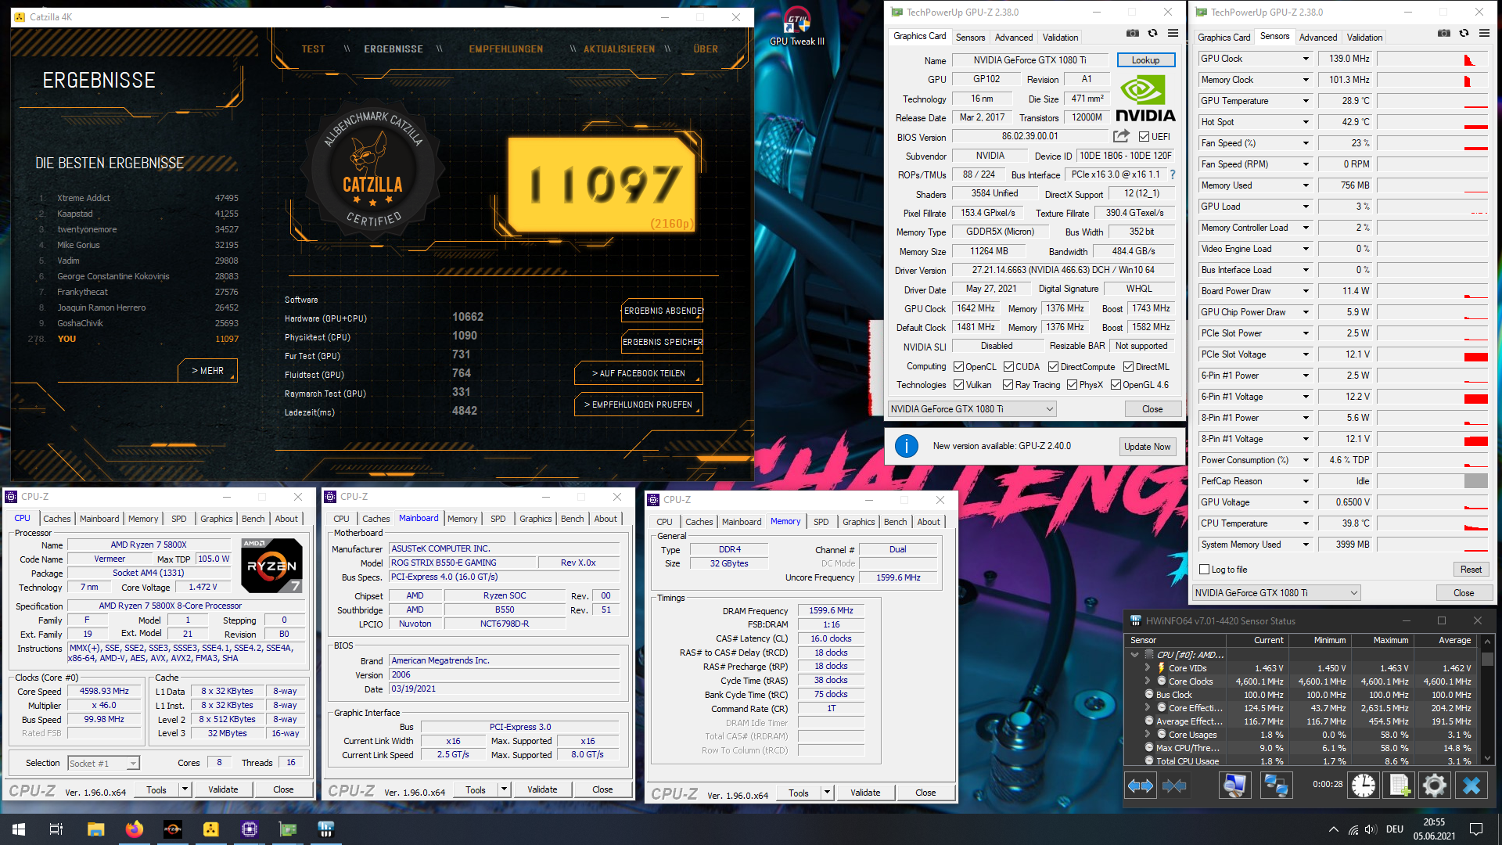This screenshot has width=1502, height=845.
Task: Click HWiNFO clock reset icon
Action: tap(1364, 786)
